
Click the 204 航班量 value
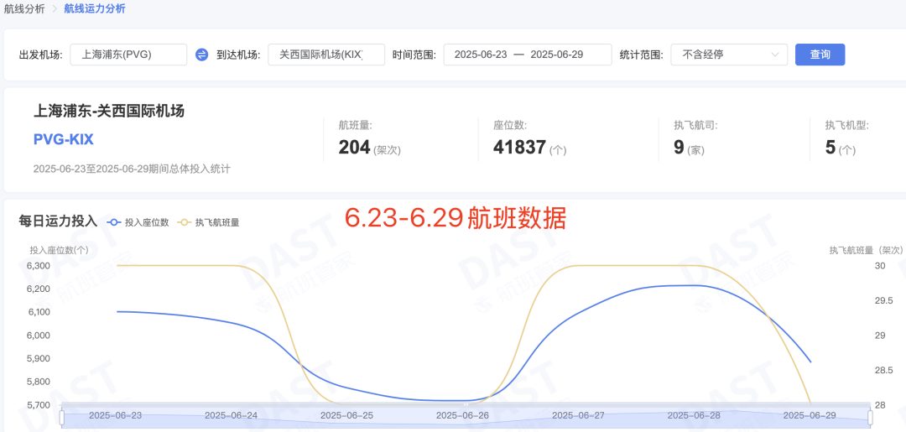[x=354, y=148]
